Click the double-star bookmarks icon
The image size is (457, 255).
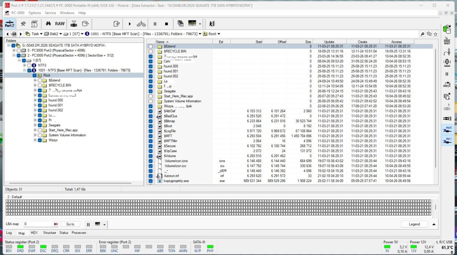click(429, 34)
